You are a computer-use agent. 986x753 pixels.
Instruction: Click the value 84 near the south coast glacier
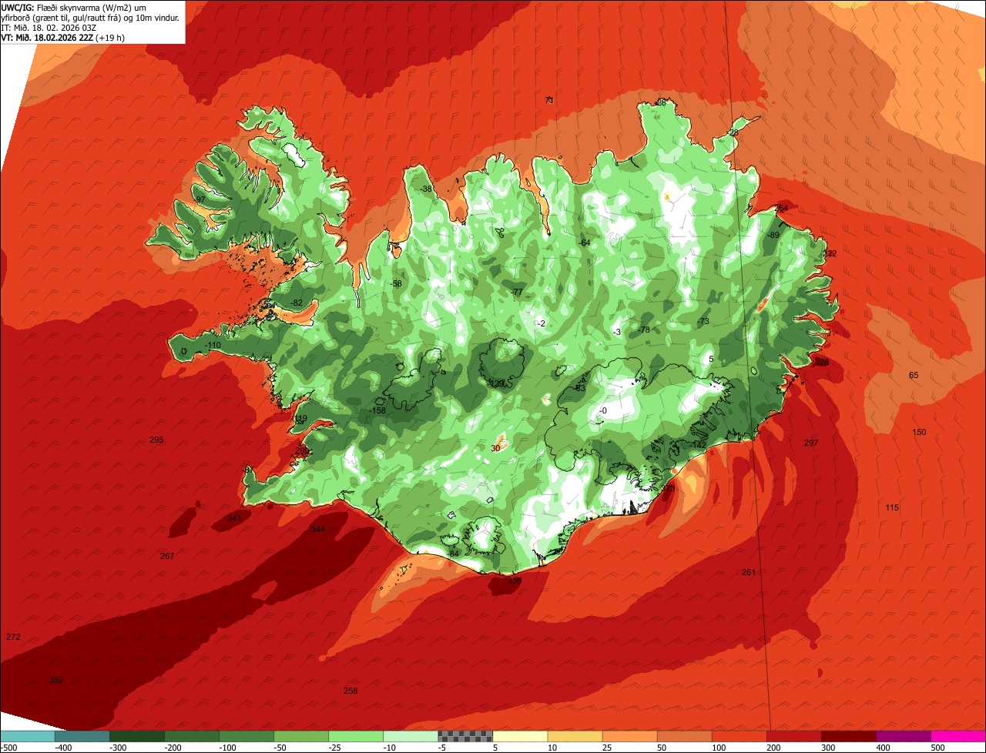click(x=454, y=554)
